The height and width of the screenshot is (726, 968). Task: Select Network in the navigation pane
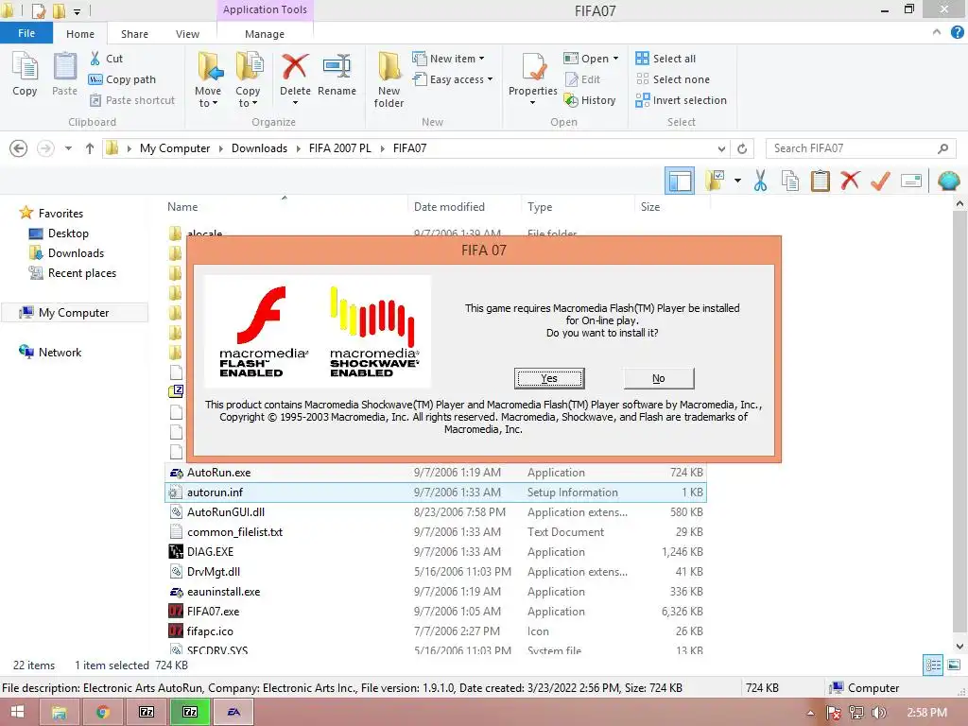click(60, 353)
